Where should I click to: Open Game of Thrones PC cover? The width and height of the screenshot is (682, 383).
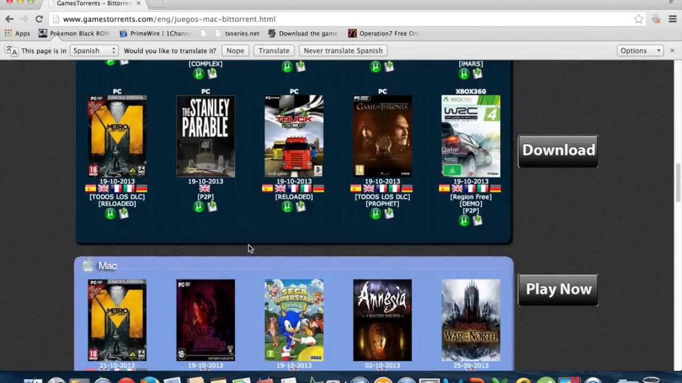(x=383, y=136)
